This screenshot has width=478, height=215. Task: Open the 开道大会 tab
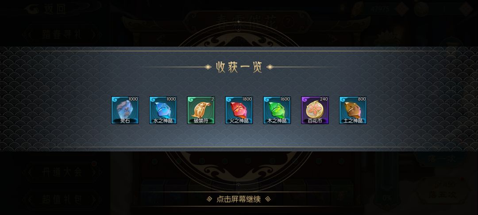(x=62, y=173)
